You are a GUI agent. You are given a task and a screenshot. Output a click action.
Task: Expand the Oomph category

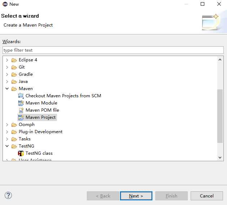tap(7, 125)
